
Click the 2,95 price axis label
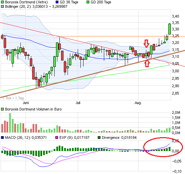tap(175, 78)
